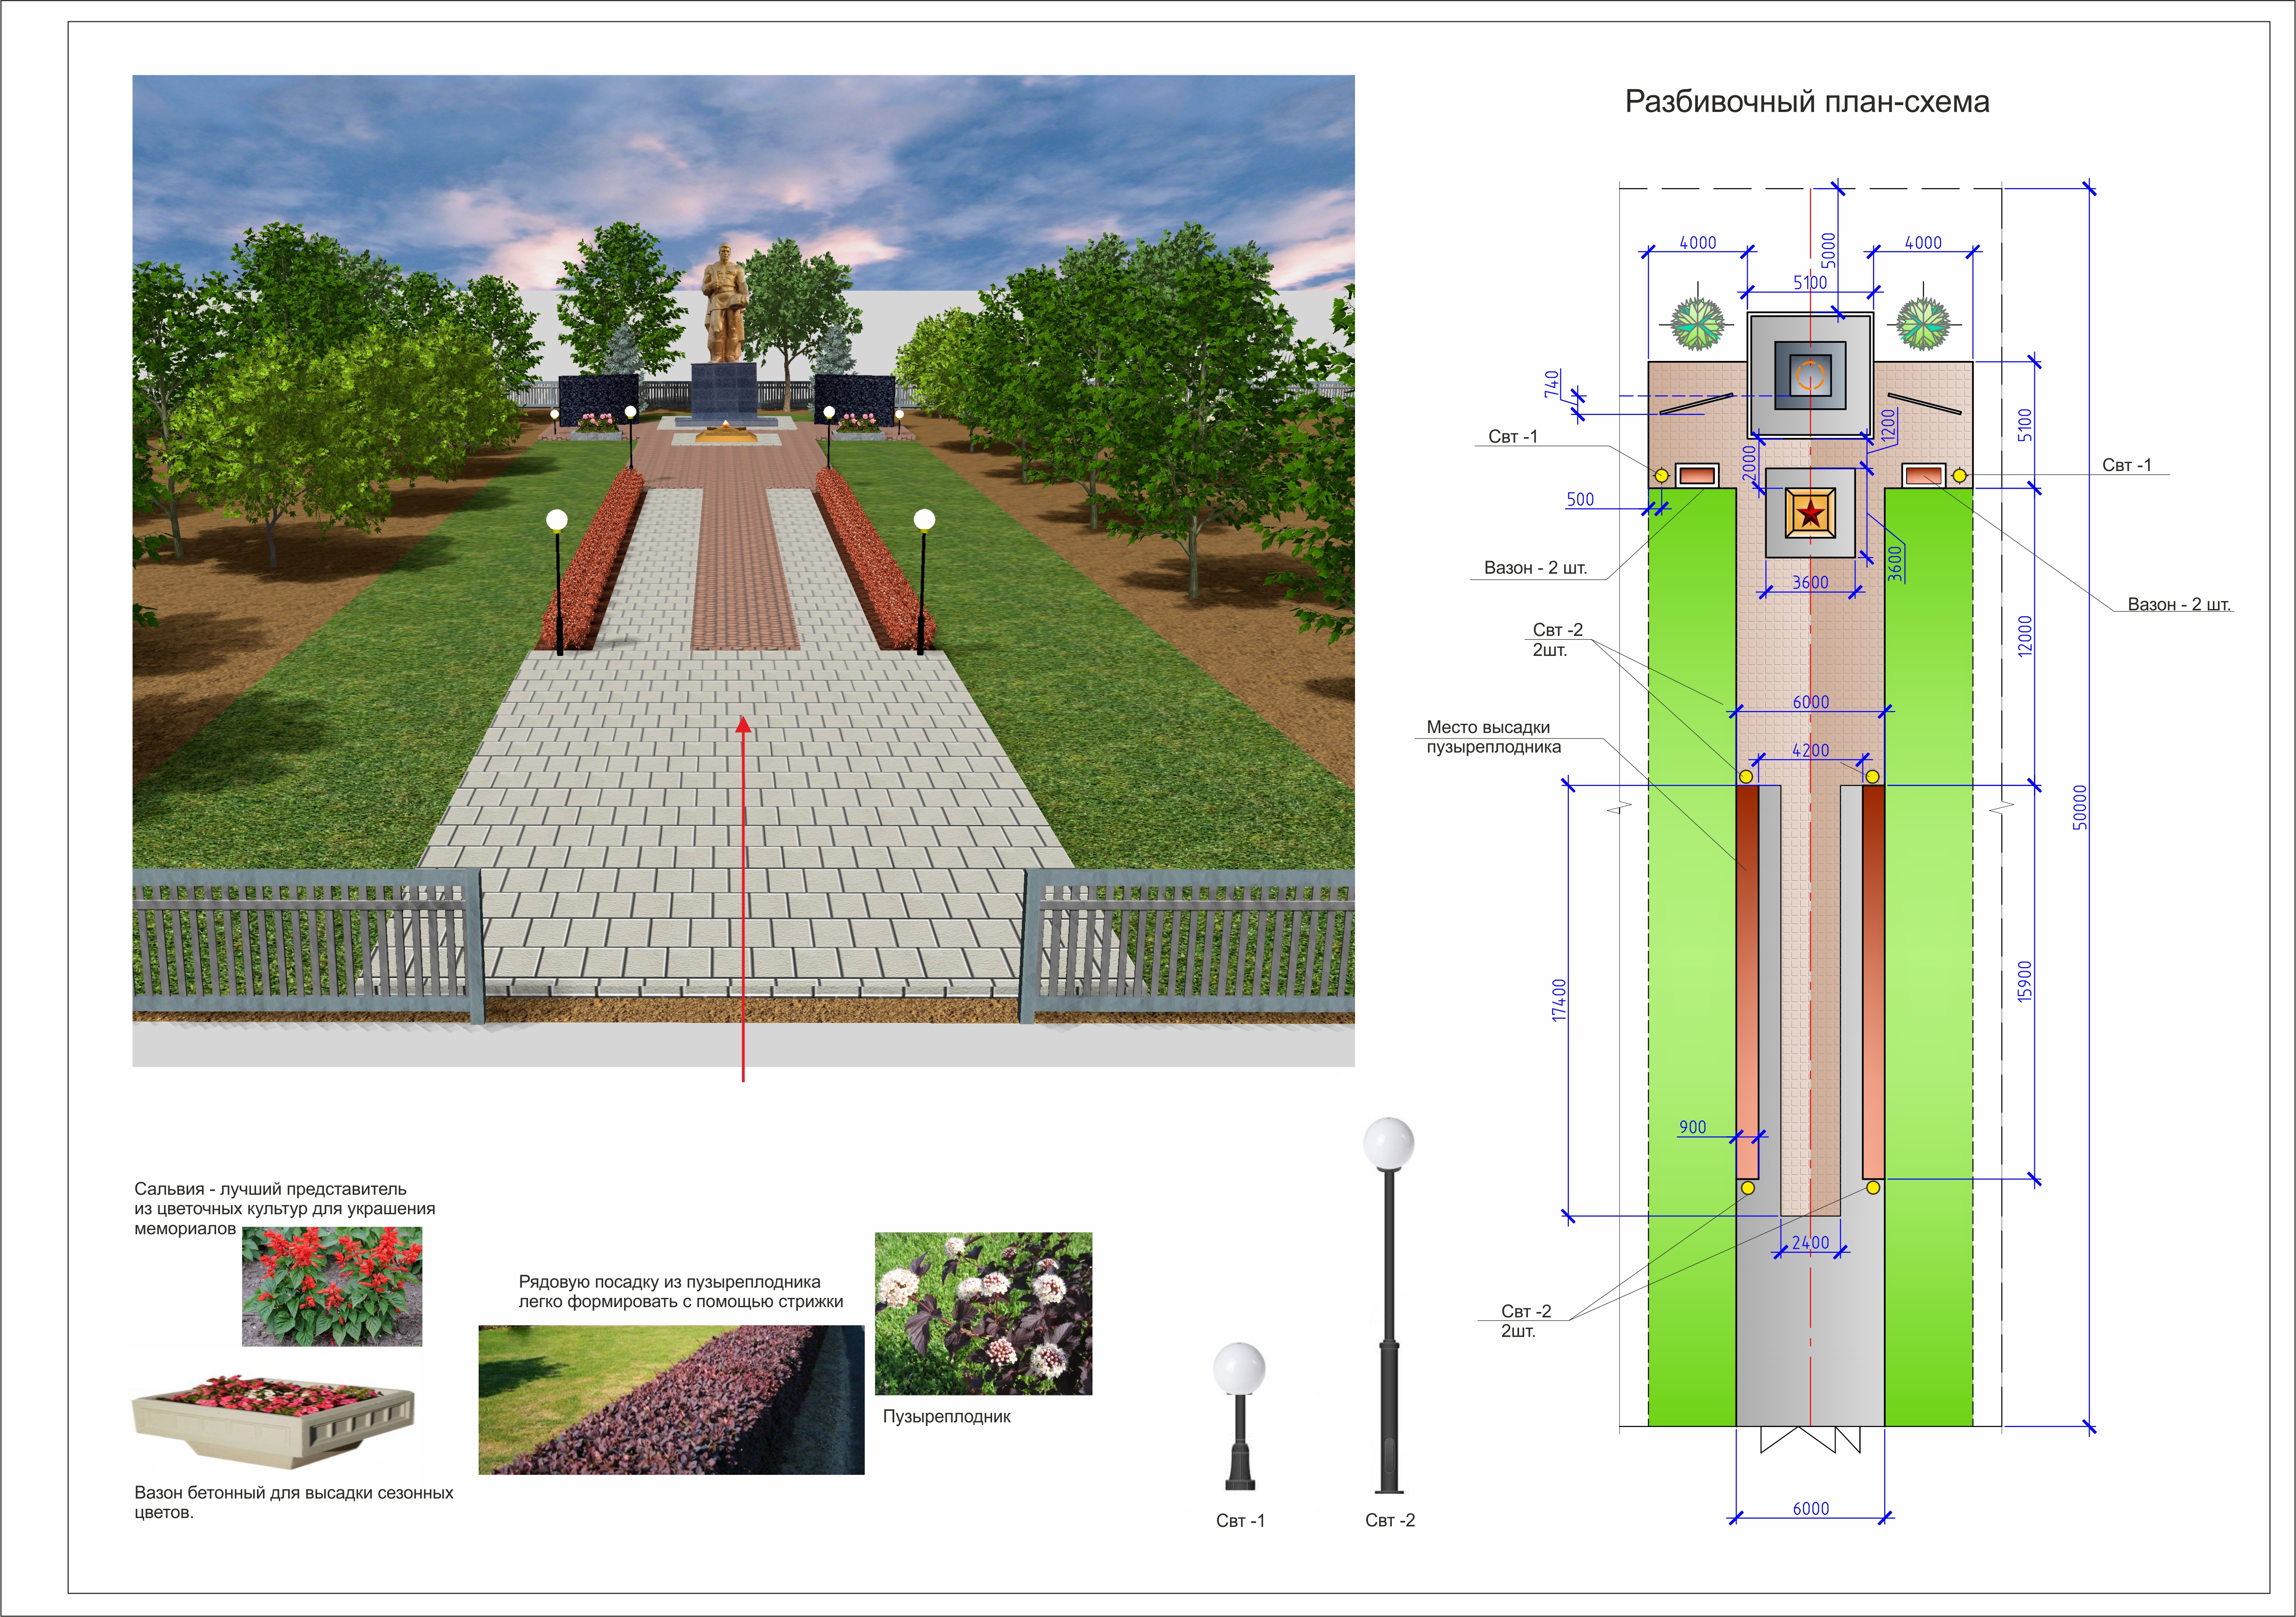Viewport: 2296px width, 1617px height.
Task: Select the orange monument circle on the pedestal plan
Action: (1810, 376)
